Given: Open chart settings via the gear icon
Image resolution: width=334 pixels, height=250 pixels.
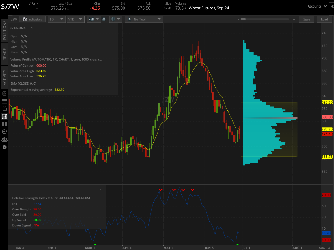Looking at the screenshot, I should [104, 19].
